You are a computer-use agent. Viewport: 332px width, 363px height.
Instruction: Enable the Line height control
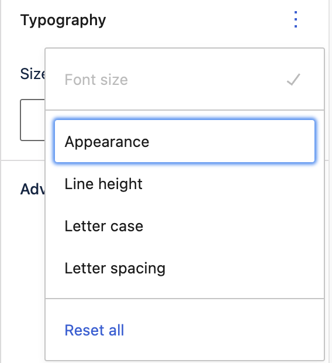click(x=185, y=184)
